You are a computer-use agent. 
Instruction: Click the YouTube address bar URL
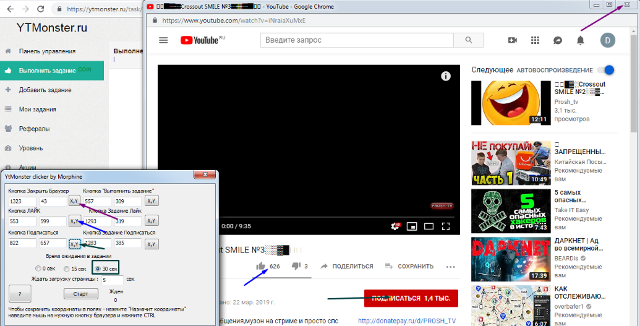tap(234, 21)
